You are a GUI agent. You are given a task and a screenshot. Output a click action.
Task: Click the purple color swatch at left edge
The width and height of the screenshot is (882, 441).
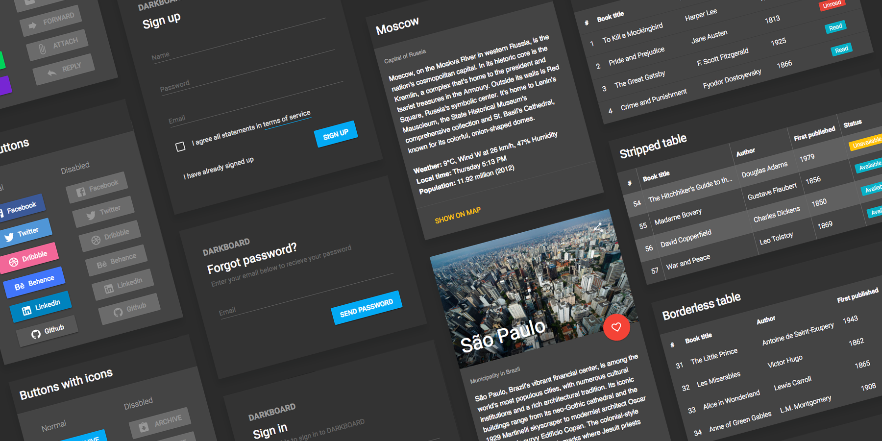coord(5,86)
